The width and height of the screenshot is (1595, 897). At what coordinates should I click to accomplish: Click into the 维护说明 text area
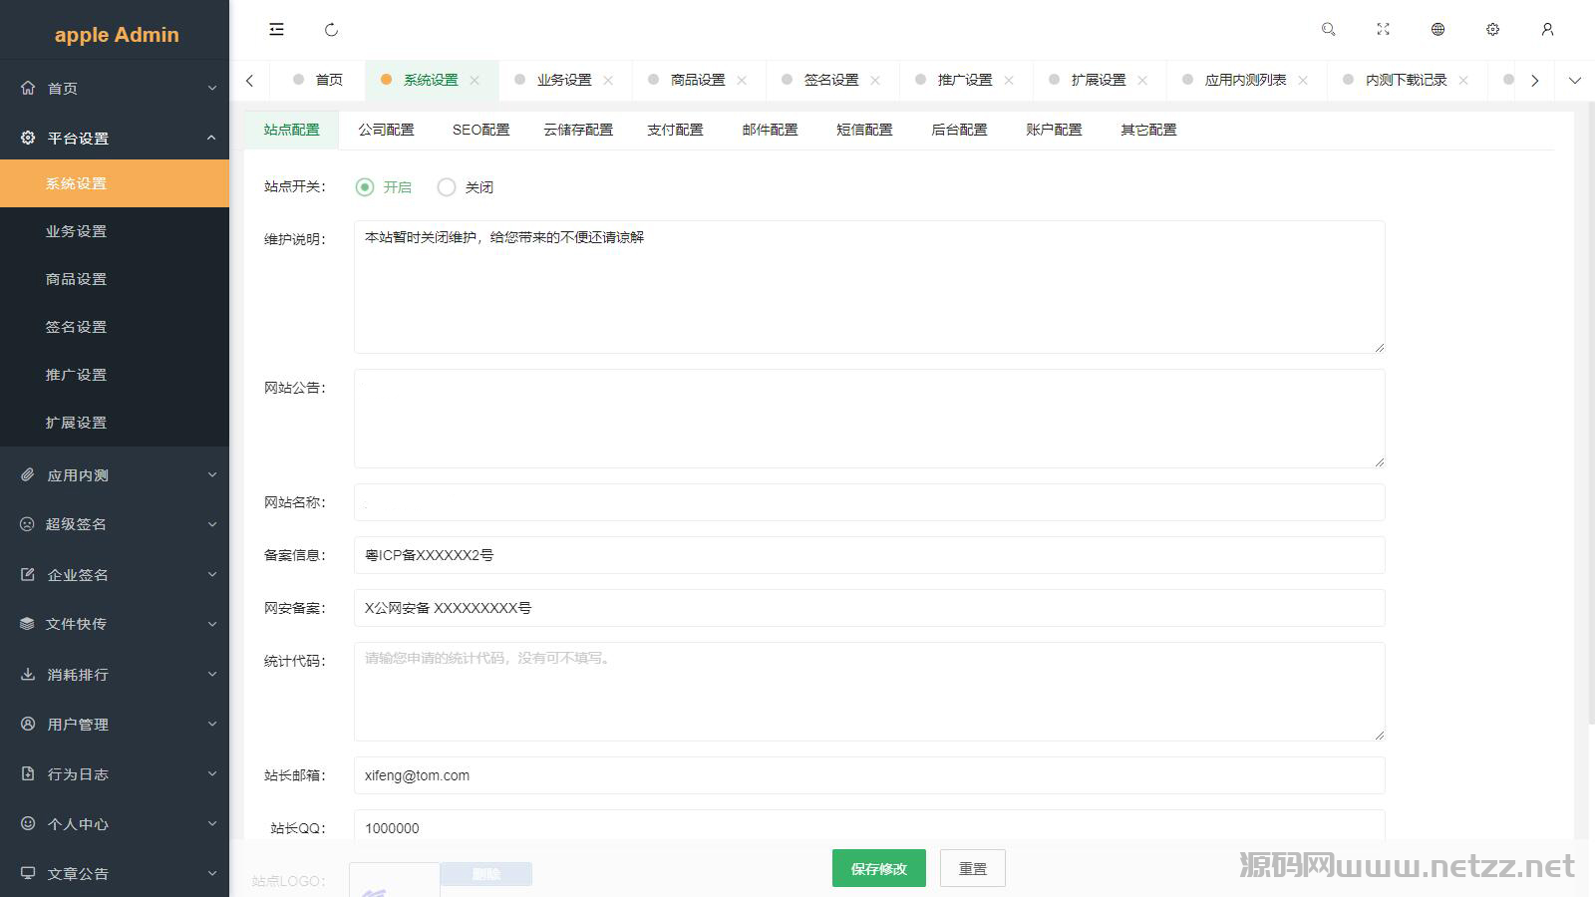[869, 287]
